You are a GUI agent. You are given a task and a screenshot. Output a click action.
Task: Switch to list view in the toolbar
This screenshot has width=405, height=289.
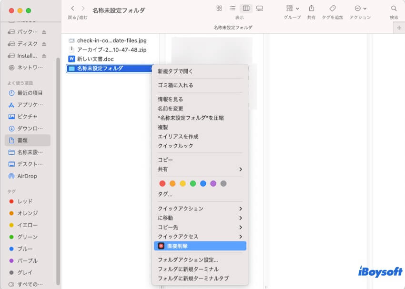(232, 8)
